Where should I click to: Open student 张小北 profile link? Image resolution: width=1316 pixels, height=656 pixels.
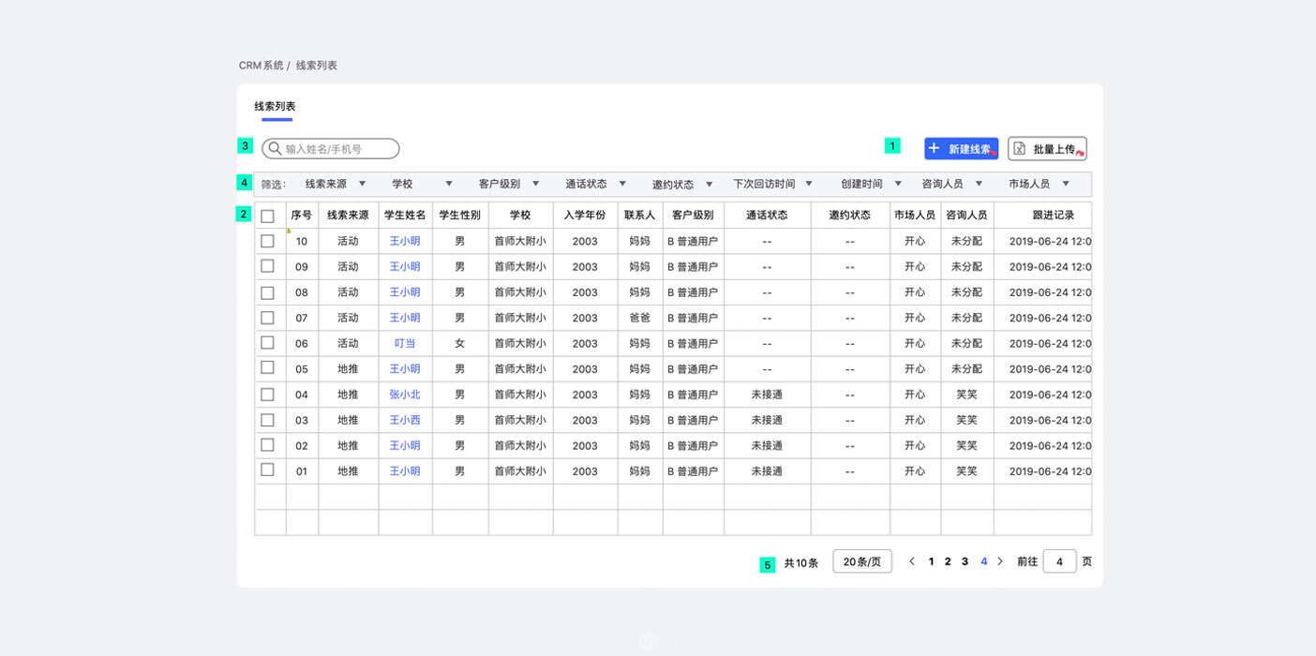tap(405, 395)
